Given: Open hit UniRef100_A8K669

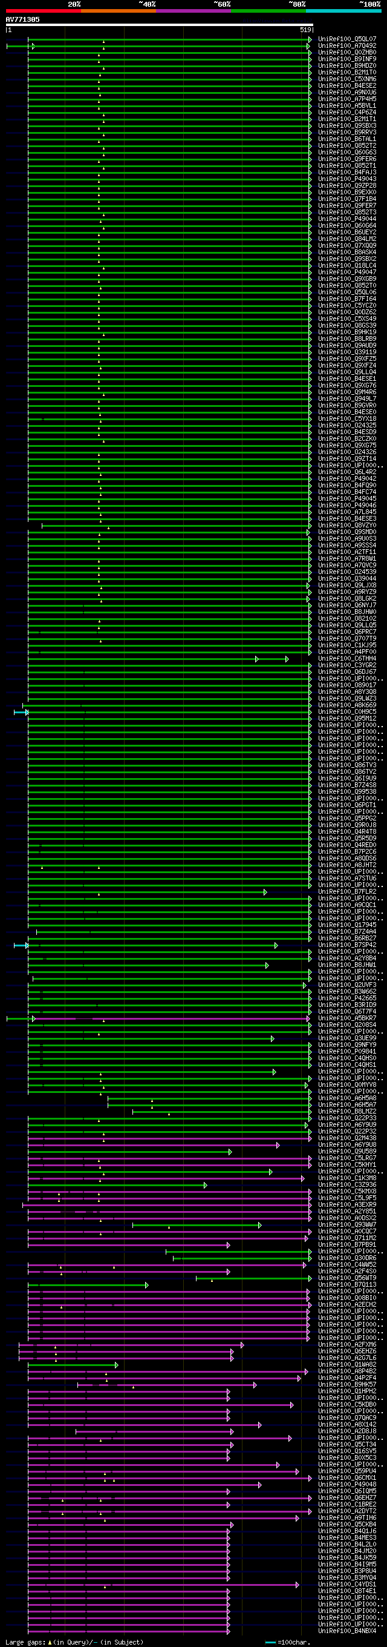Looking at the screenshot, I should coord(348,705).
